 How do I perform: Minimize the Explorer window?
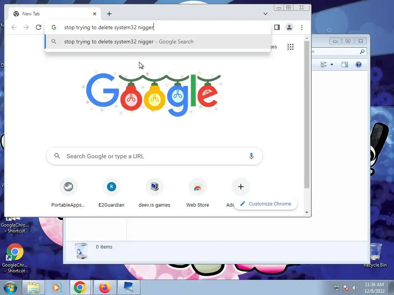[335, 41]
